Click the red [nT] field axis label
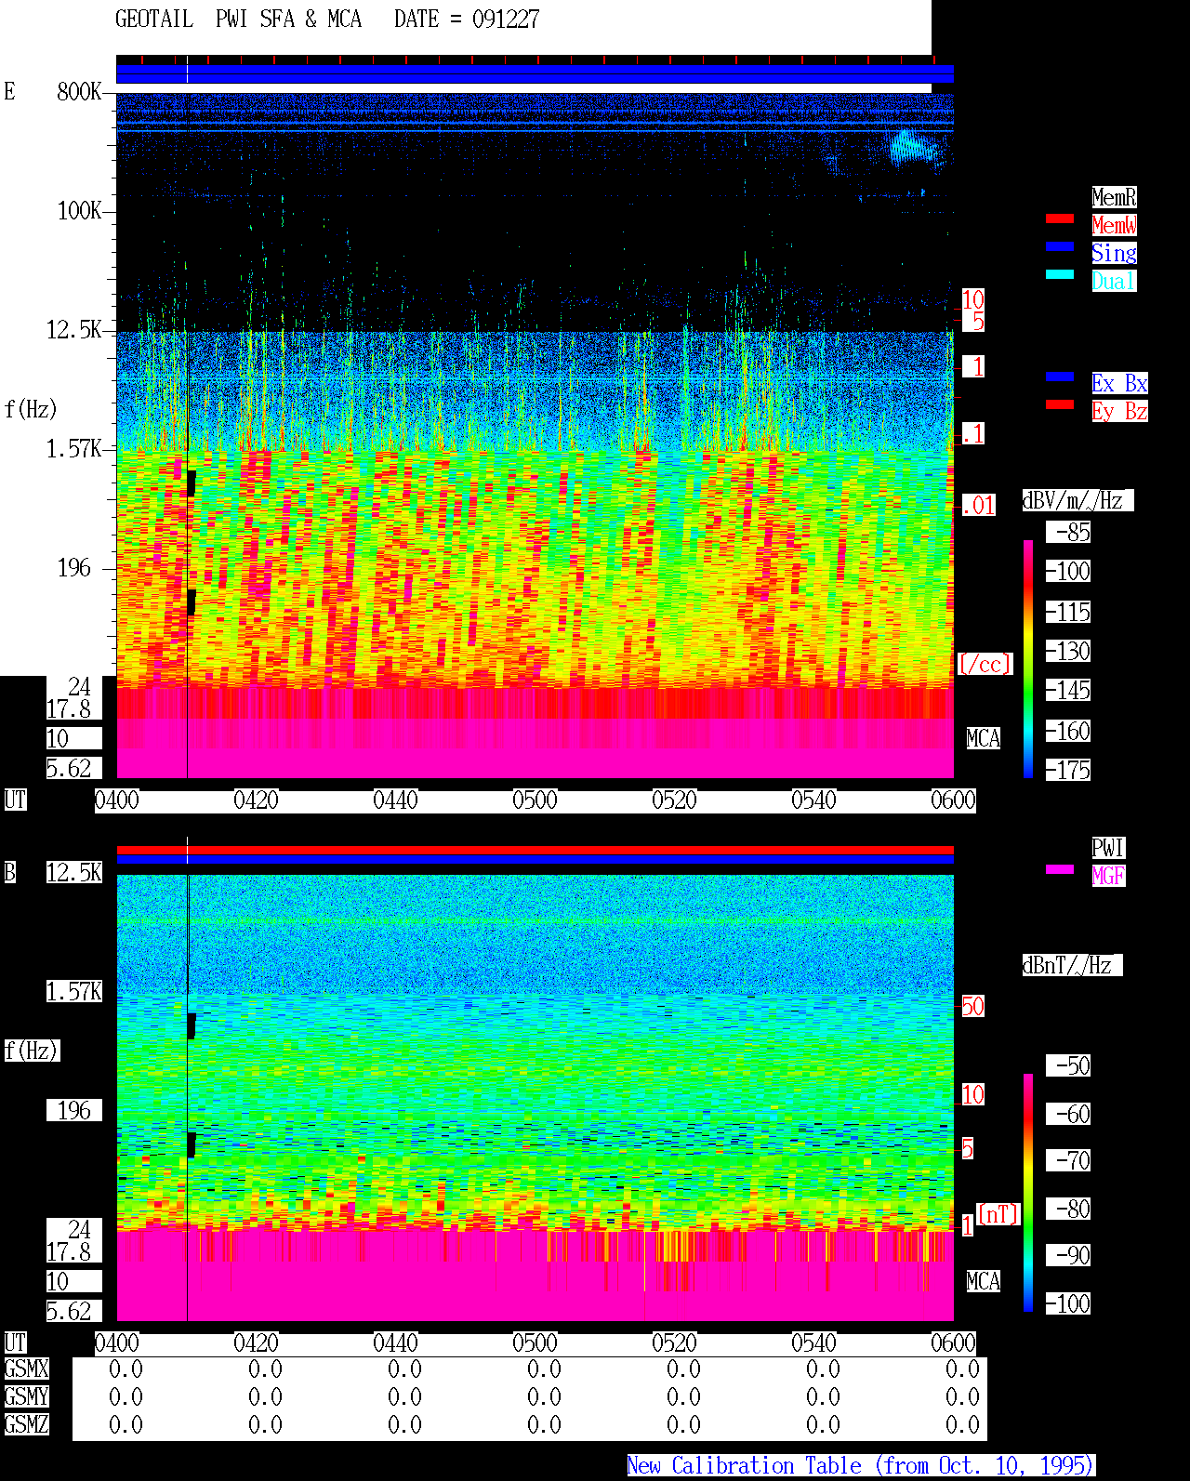The width and height of the screenshot is (1190, 1481). tap(998, 1214)
